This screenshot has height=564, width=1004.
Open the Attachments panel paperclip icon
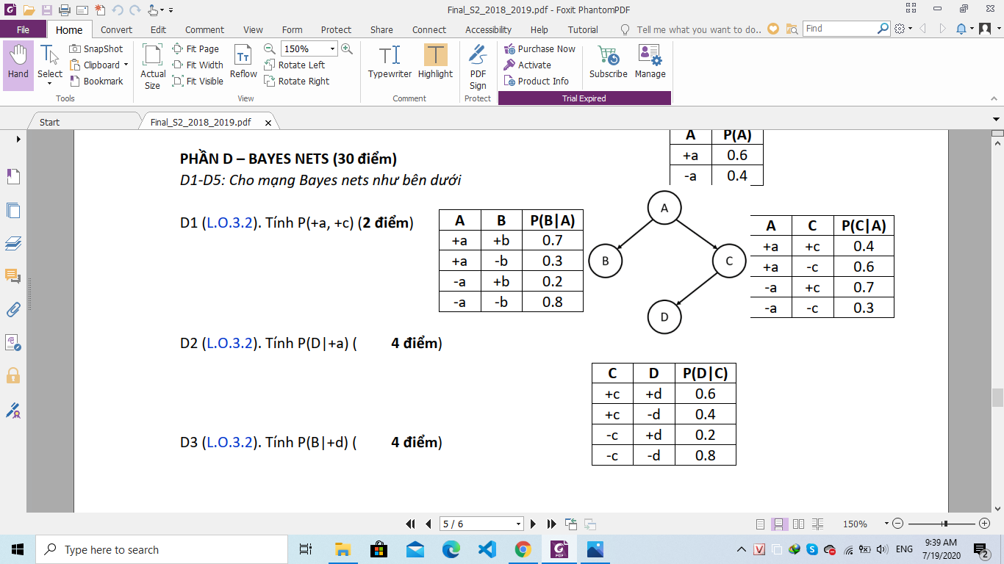(13, 309)
